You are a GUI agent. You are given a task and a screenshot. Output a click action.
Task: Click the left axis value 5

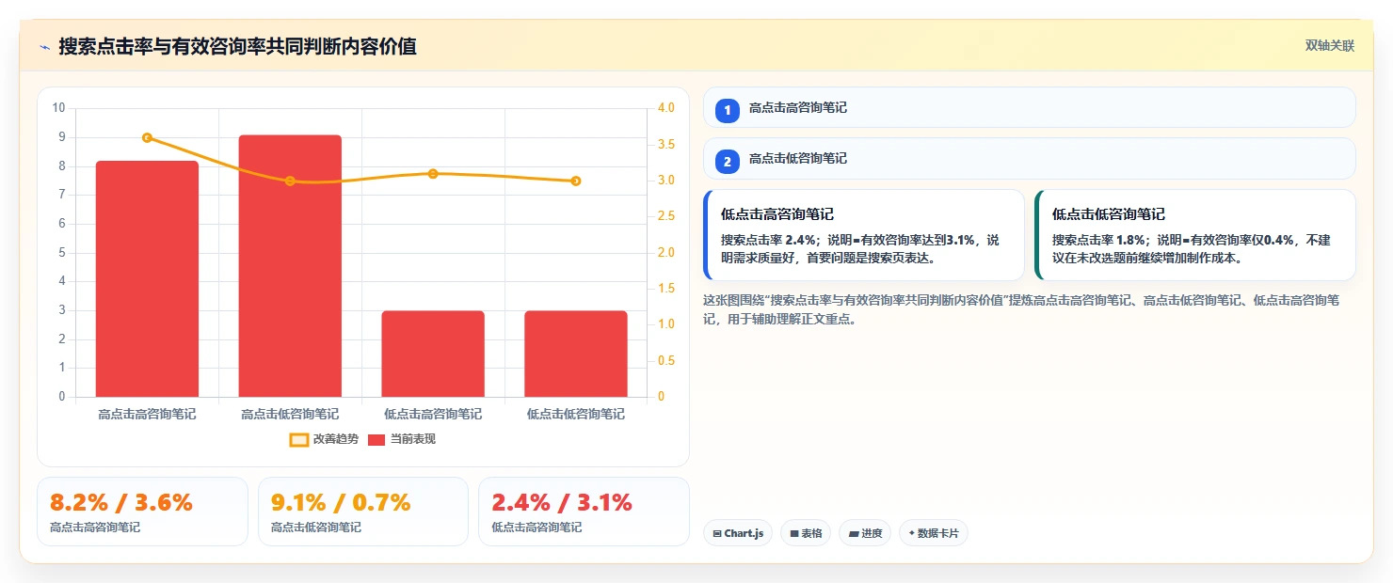point(62,253)
